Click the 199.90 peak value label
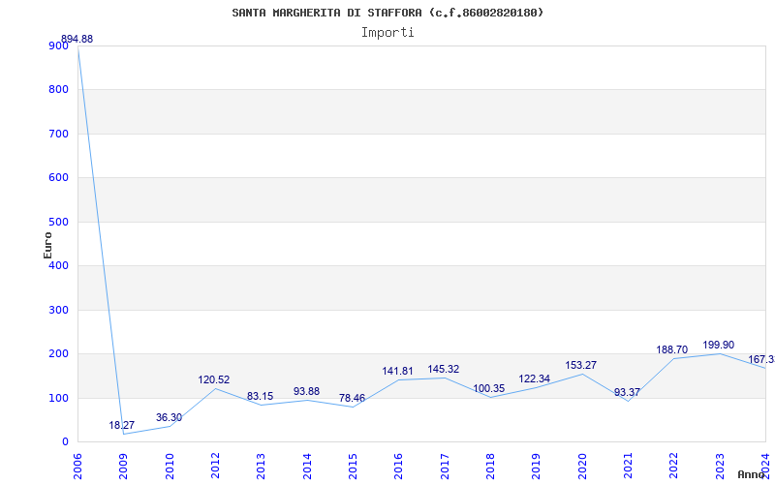775x484 pixels. click(718, 345)
